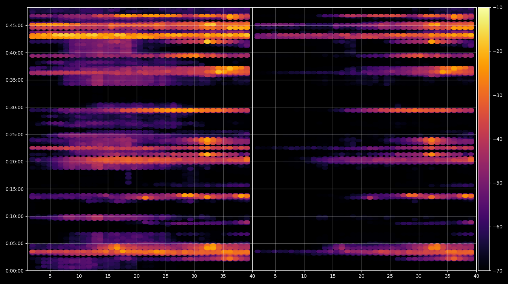Select x-axis label 20 under the right heatmap

pos(362,276)
